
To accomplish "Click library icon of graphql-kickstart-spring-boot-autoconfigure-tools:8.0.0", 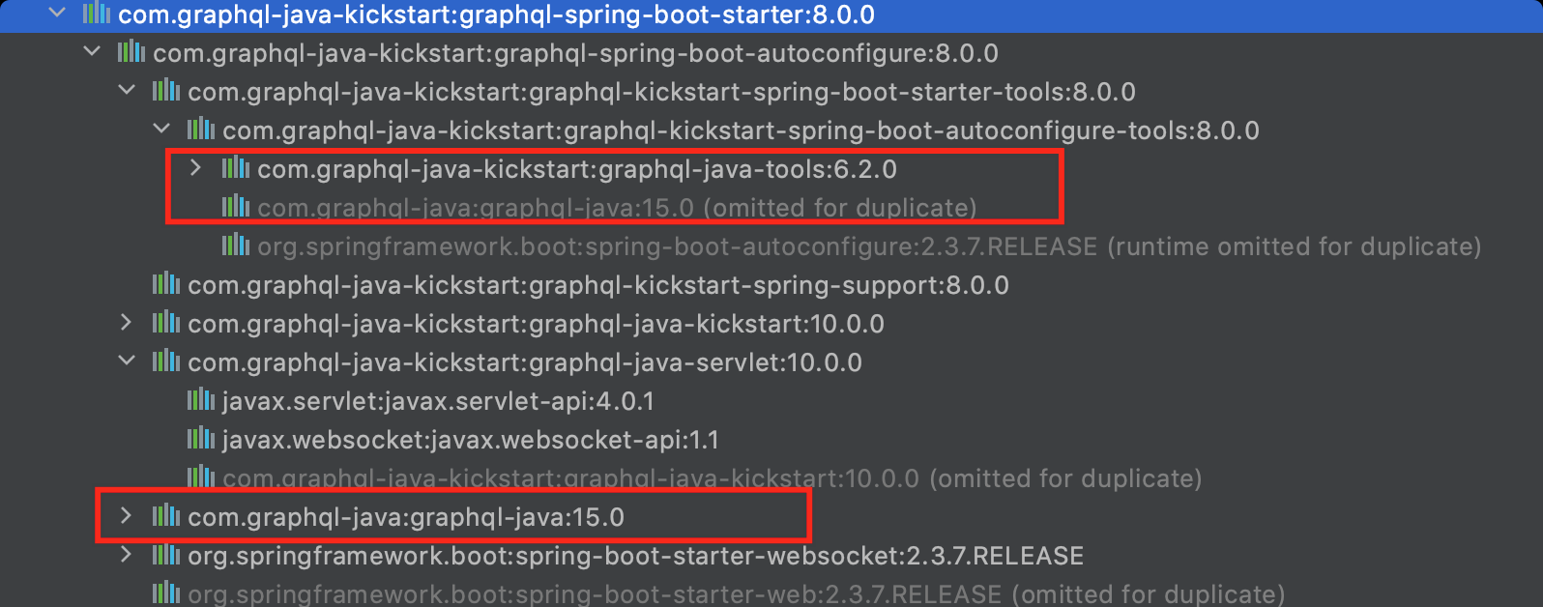I will pyautogui.click(x=201, y=130).
